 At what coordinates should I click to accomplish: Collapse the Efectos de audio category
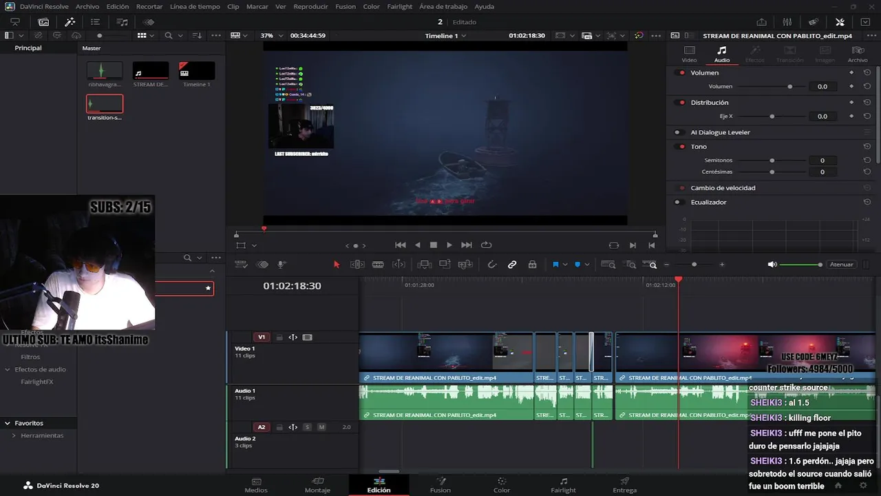(x=8, y=369)
